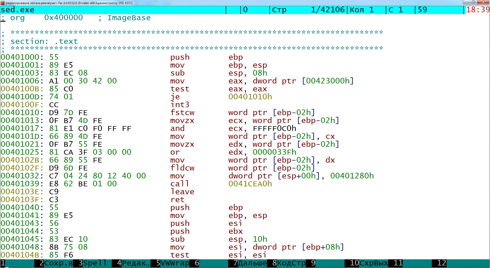Click the 'push ebx' instruction
Image resolution: width=490 pixels, height=268 pixels.
(206, 231)
